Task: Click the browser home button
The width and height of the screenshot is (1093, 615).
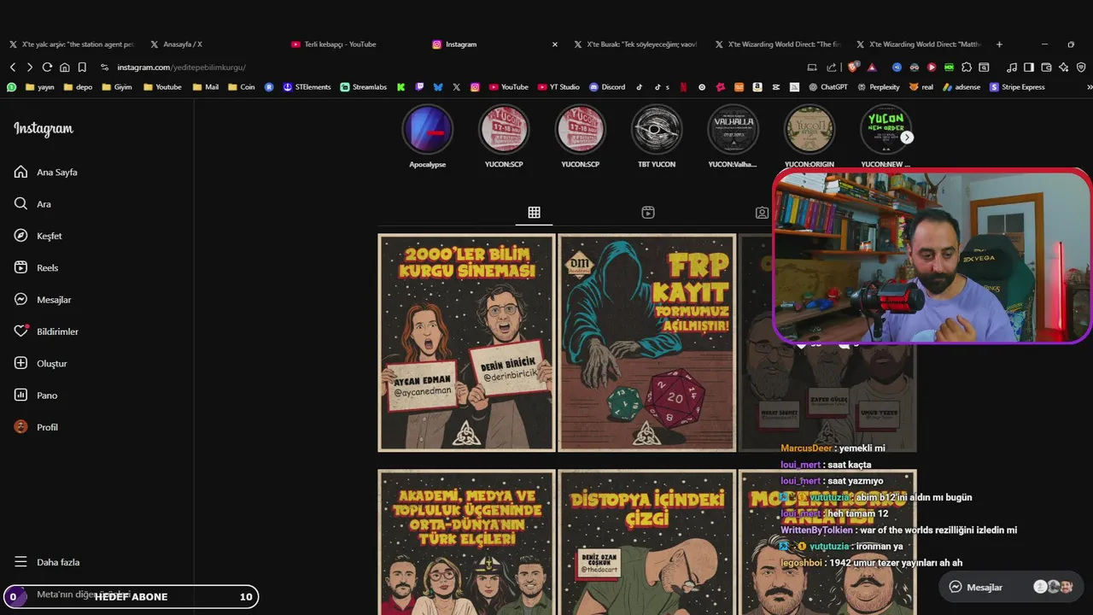Action: click(x=64, y=67)
